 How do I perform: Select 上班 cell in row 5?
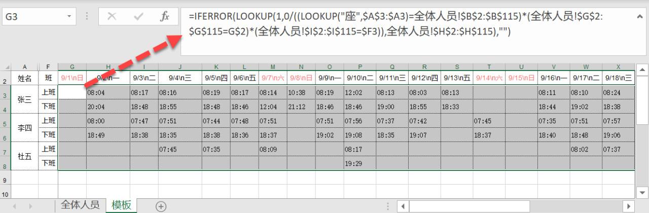(48, 121)
